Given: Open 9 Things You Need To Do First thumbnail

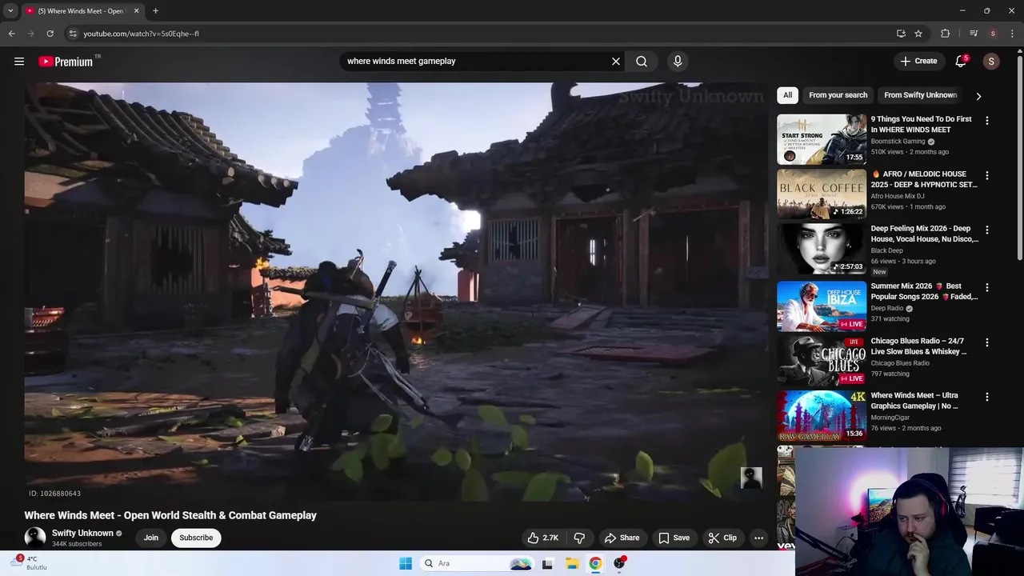Looking at the screenshot, I should click(x=822, y=139).
